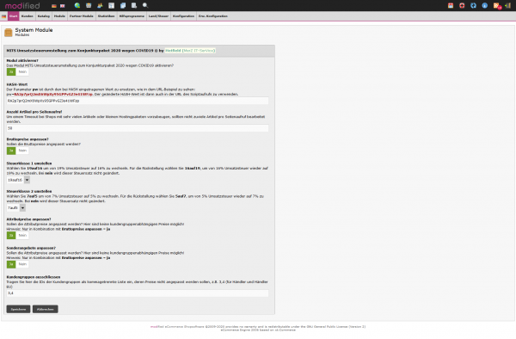This screenshot has width=516, height=339.
Task: Switch language with the British flag
Action: pos(63,6)
